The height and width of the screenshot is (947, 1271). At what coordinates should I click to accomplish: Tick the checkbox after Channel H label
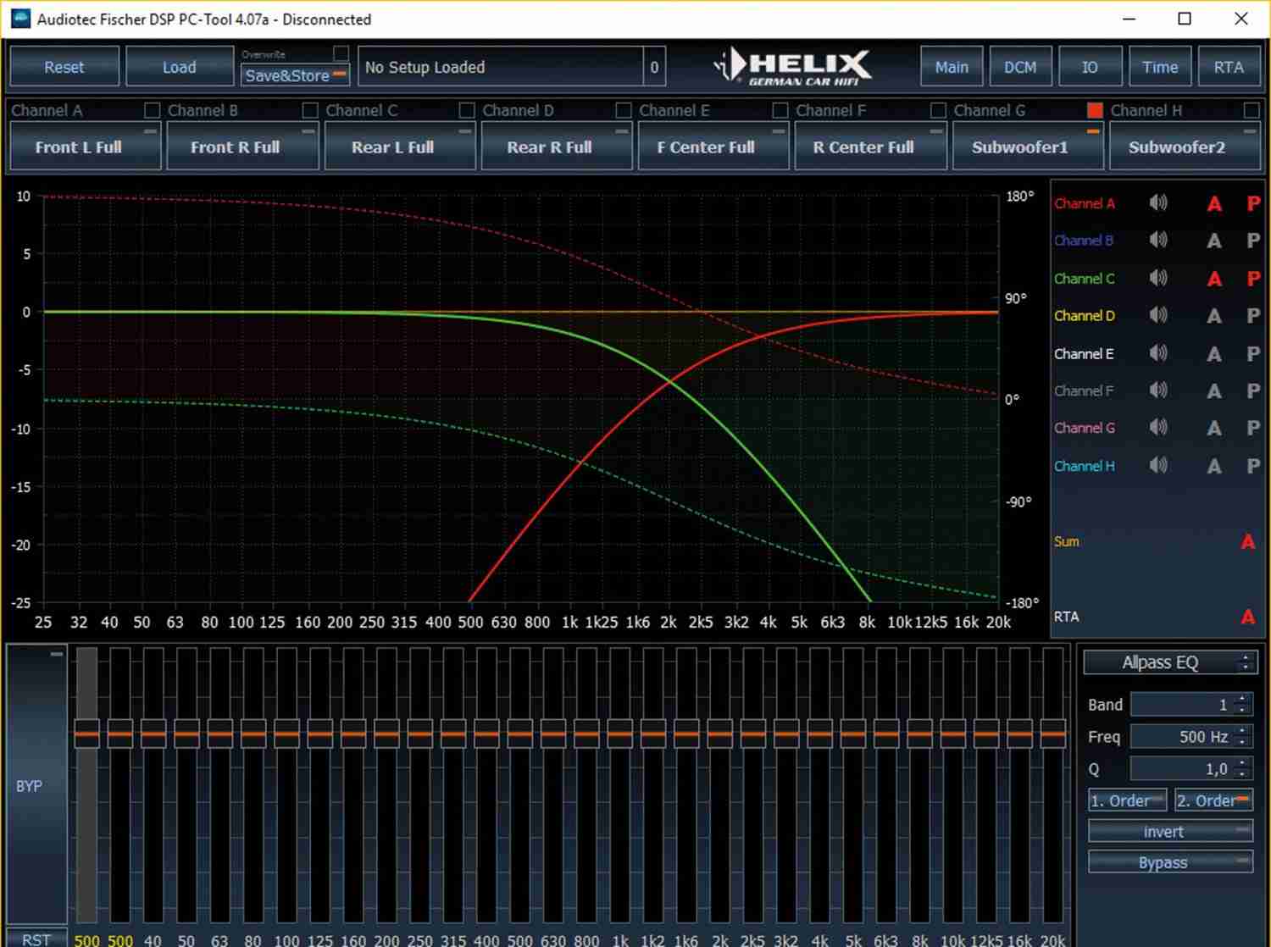click(1252, 110)
